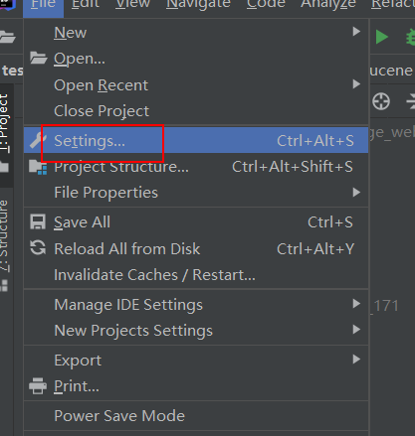Image resolution: width=415 pixels, height=436 pixels.
Task: Click the Save All floppy disk icon
Action: (38, 221)
